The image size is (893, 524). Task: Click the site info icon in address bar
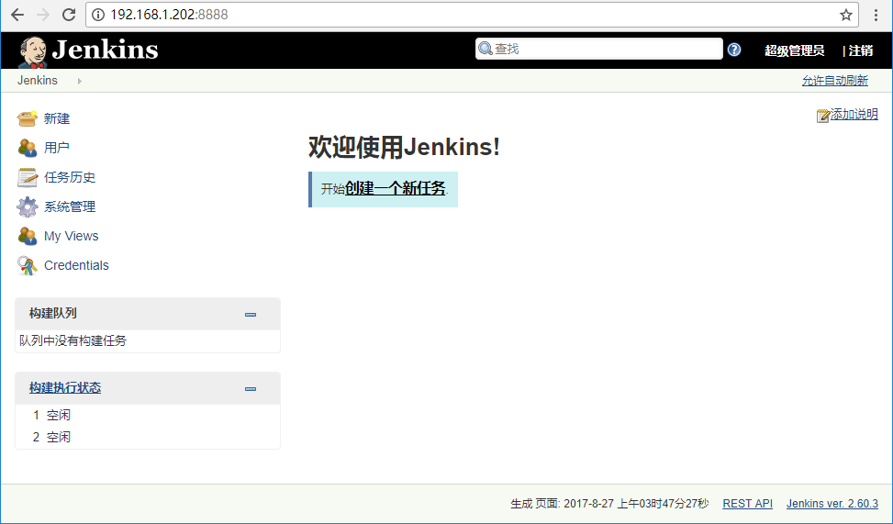click(98, 15)
